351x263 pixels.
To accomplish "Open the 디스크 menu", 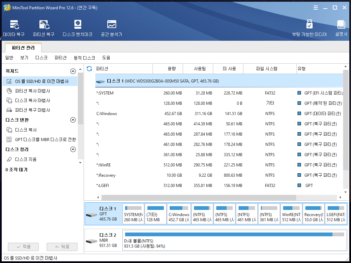I will point(41,58).
